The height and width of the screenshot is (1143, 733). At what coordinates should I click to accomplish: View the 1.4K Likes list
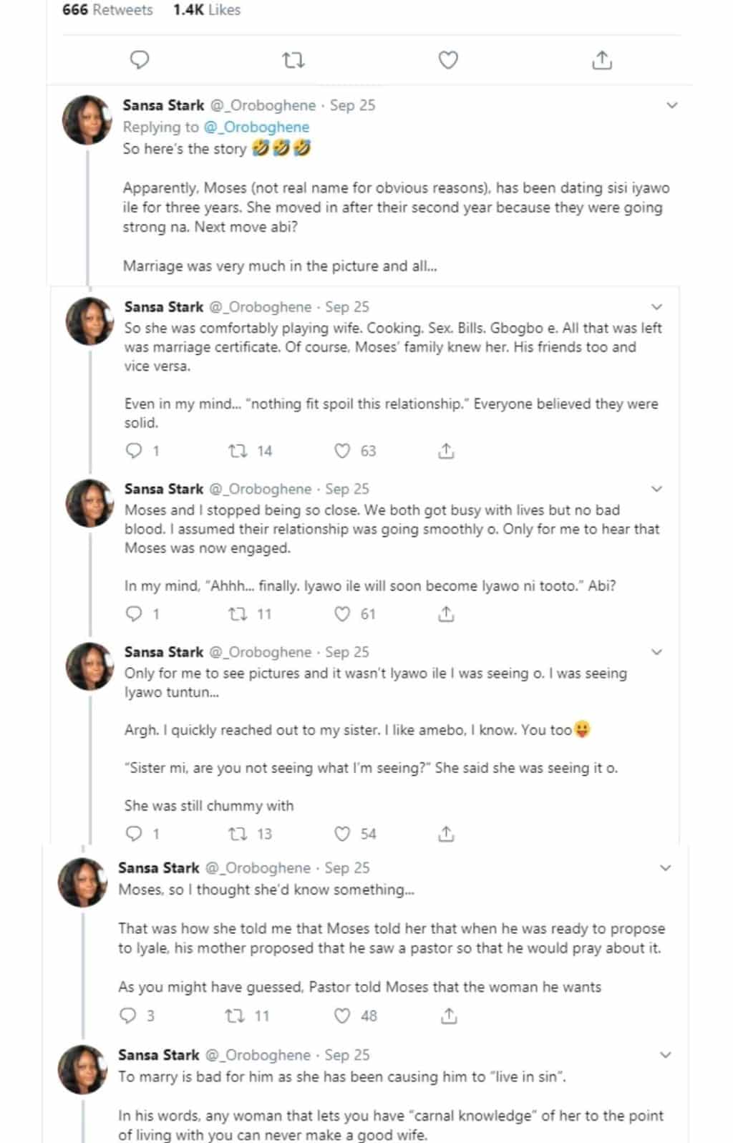[207, 10]
